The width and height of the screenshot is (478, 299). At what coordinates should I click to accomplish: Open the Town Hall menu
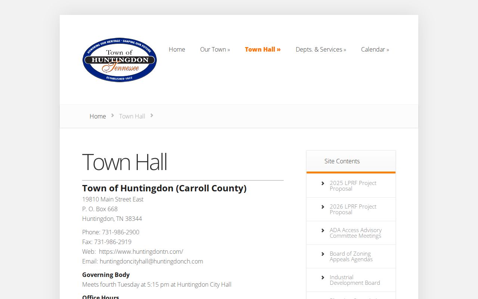[x=263, y=49]
